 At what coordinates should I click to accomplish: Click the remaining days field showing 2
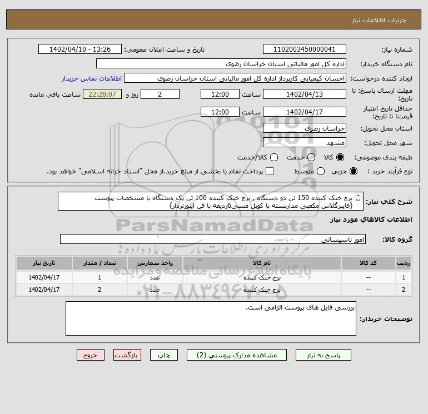point(160,94)
